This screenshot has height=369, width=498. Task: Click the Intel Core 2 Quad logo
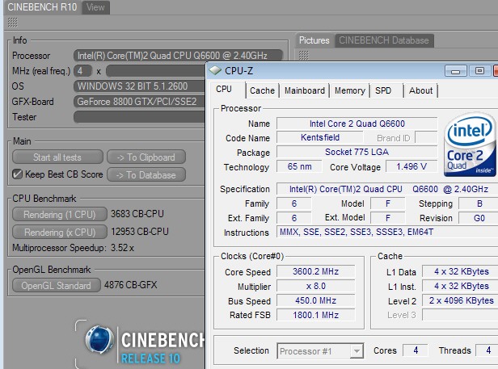point(470,145)
